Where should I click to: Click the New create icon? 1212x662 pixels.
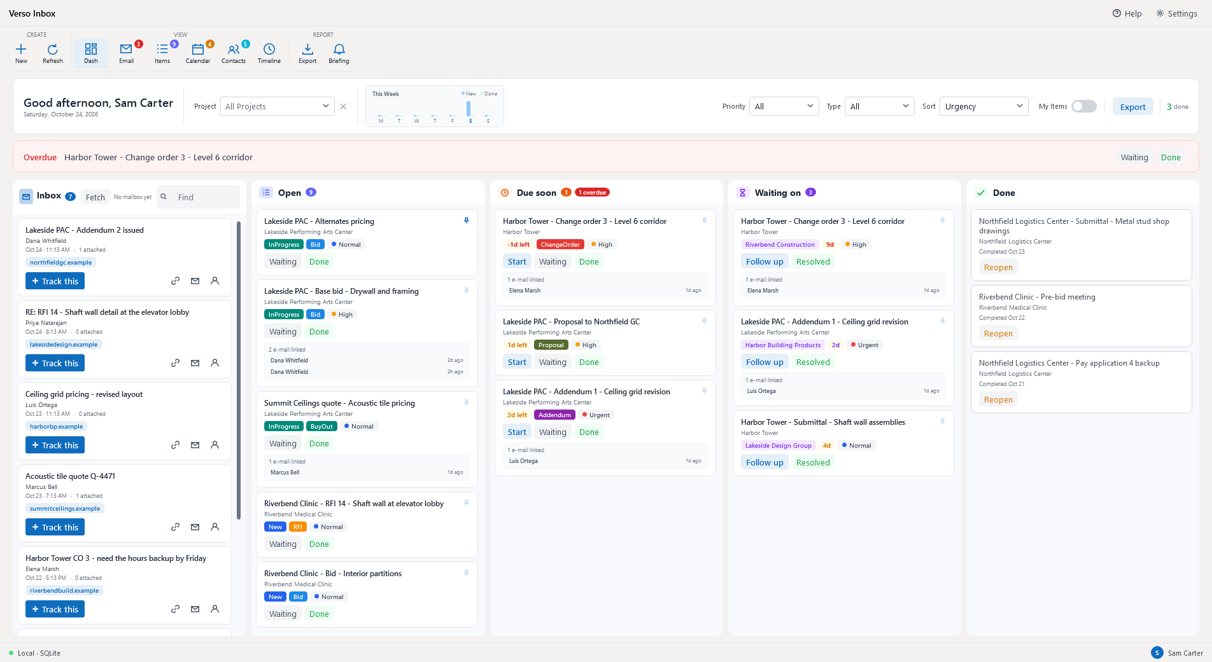click(21, 53)
